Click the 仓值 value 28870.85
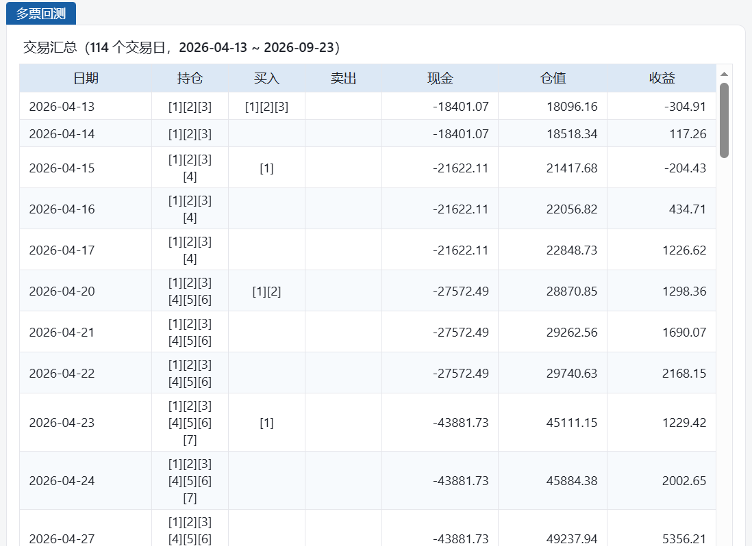 coord(572,291)
